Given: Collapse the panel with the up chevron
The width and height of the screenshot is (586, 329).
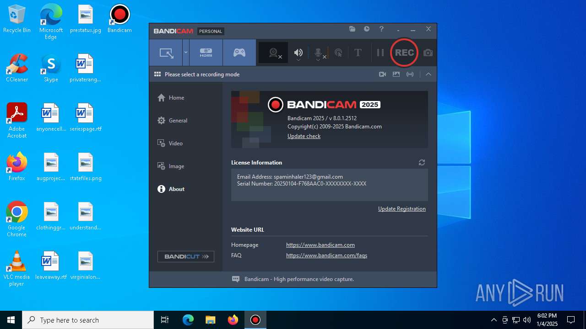Looking at the screenshot, I should 429,74.
